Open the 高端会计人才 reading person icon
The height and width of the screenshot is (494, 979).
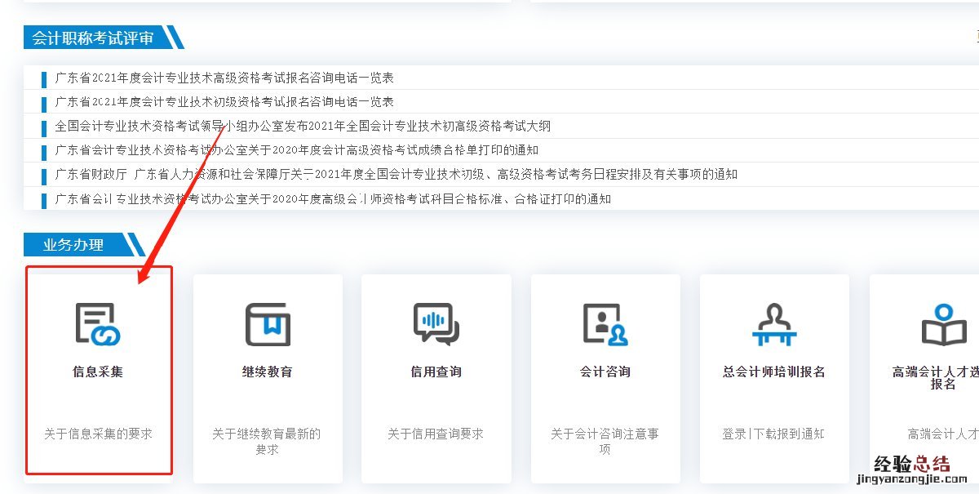tap(943, 323)
